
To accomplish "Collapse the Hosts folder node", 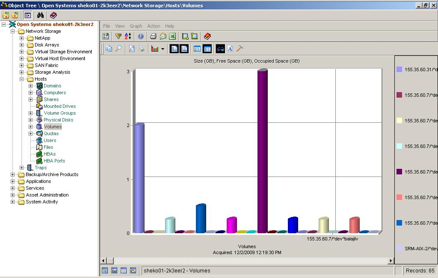I will pos(22,79).
